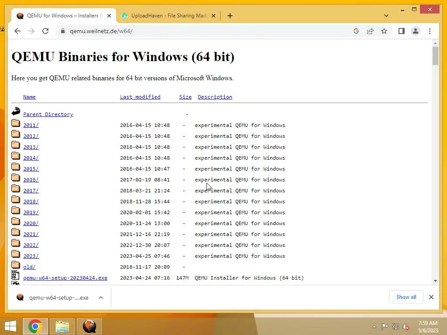Click the page's vertical scrollbar thumb
447x335 pixels.
(435, 56)
